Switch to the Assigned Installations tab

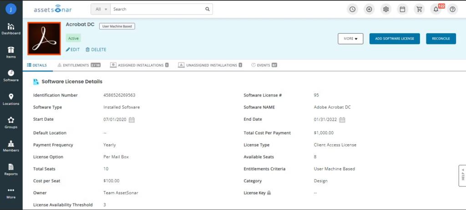(140, 65)
